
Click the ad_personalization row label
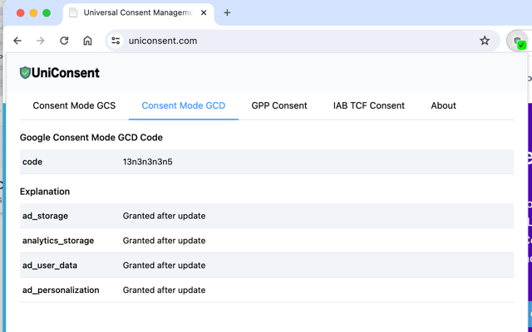click(x=61, y=290)
